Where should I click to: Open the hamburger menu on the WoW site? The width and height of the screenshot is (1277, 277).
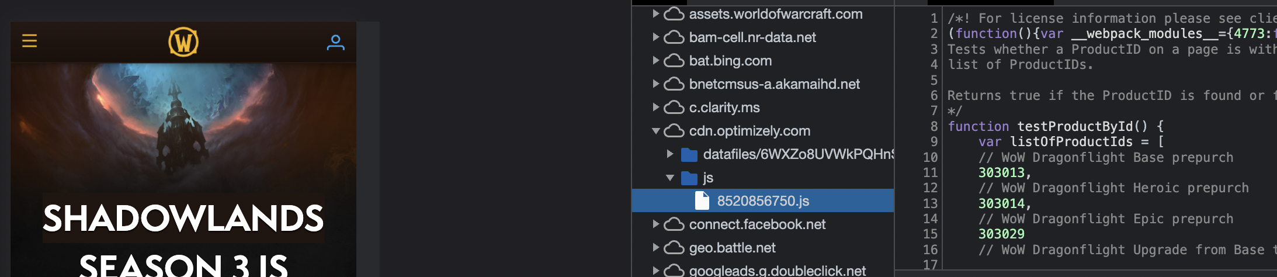coord(29,41)
